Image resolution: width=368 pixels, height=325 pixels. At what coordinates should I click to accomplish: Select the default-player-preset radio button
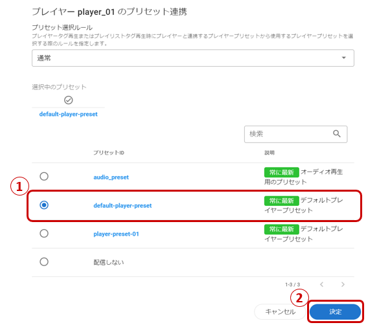click(44, 205)
